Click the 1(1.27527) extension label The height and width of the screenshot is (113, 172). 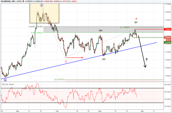(59, 79)
